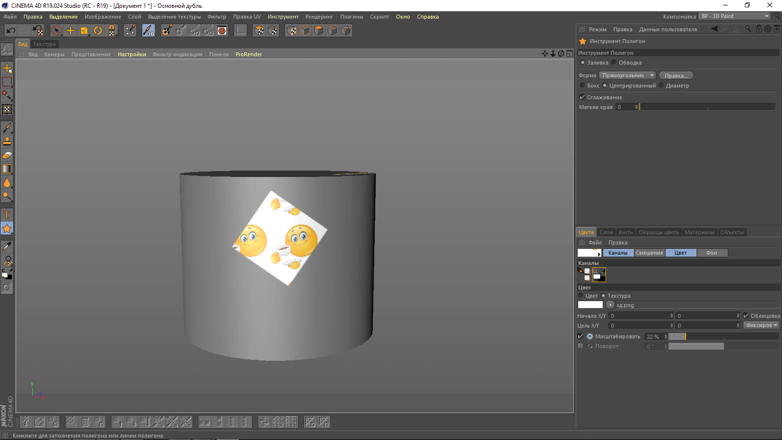Toggle the Облицовка checkbox
The image size is (782, 440).
click(746, 316)
